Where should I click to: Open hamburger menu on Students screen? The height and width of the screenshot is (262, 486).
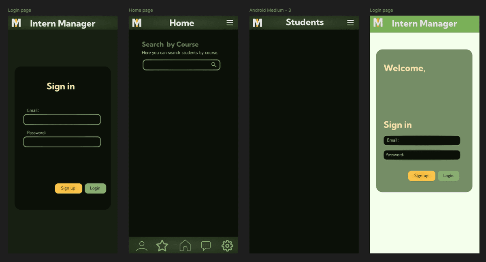(x=350, y=23)
